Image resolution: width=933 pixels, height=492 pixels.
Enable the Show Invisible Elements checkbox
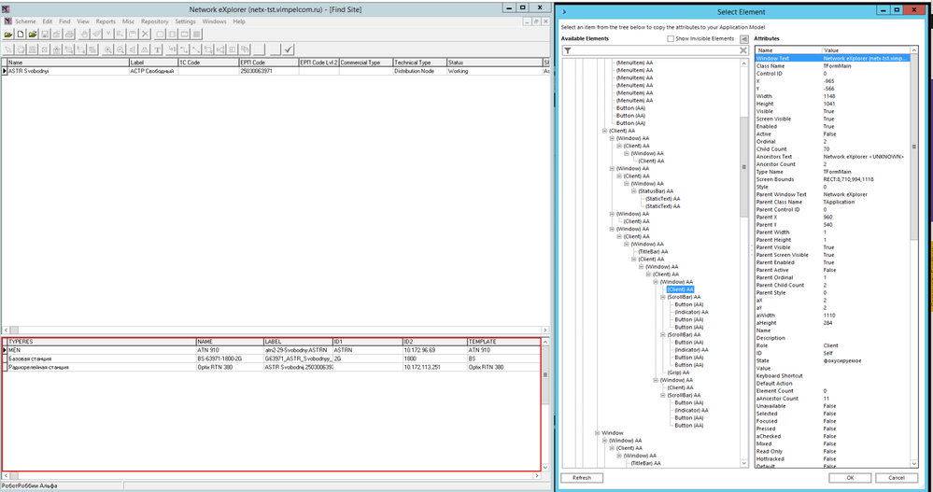[x=671, y=39]
